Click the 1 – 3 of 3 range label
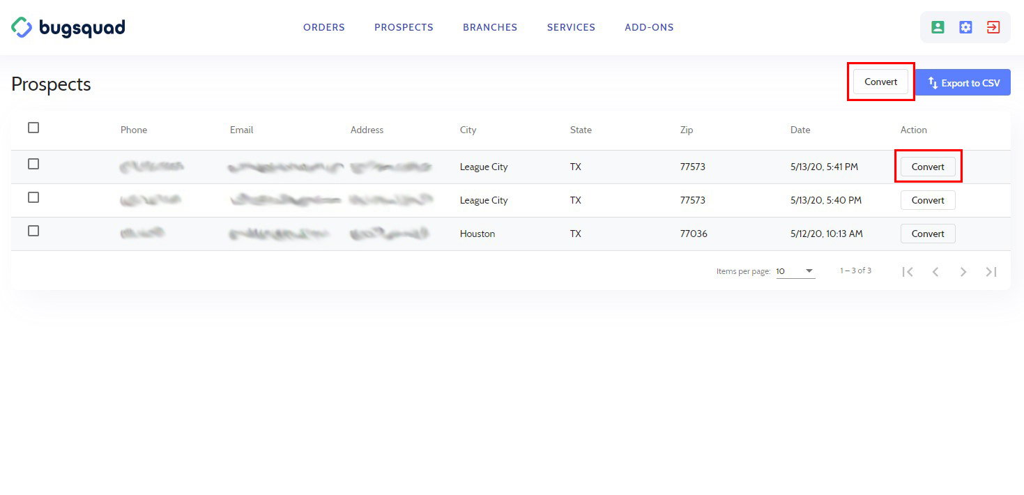1024x495 pixels. 855,271
